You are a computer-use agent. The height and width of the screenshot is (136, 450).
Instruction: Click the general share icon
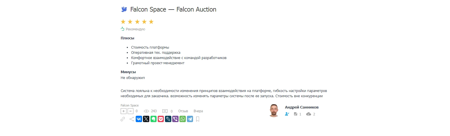coord(131,119)
